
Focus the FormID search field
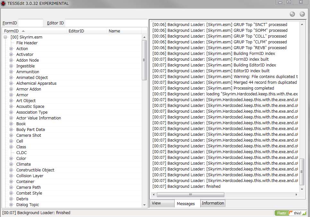coord(30,23)
